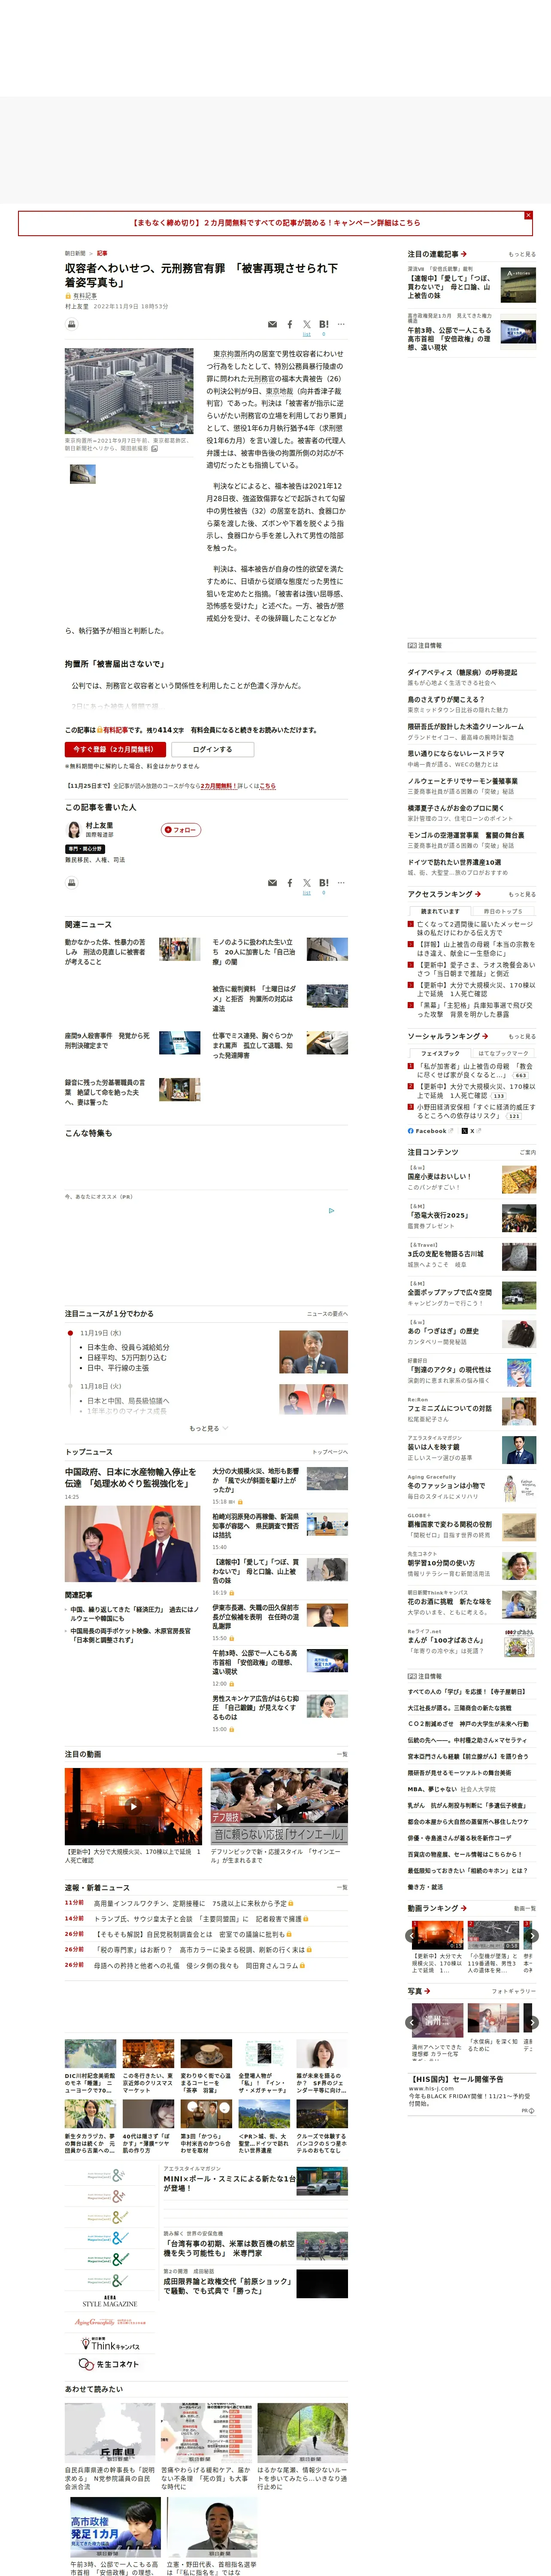Select the 読まれています ranking tab
The image size is (551, 2576).
coord(440,912)
